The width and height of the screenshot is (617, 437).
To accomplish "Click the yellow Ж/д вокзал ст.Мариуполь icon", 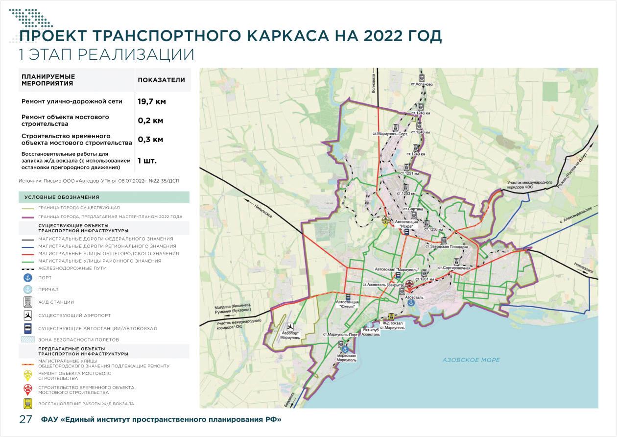I will [391, 316].
